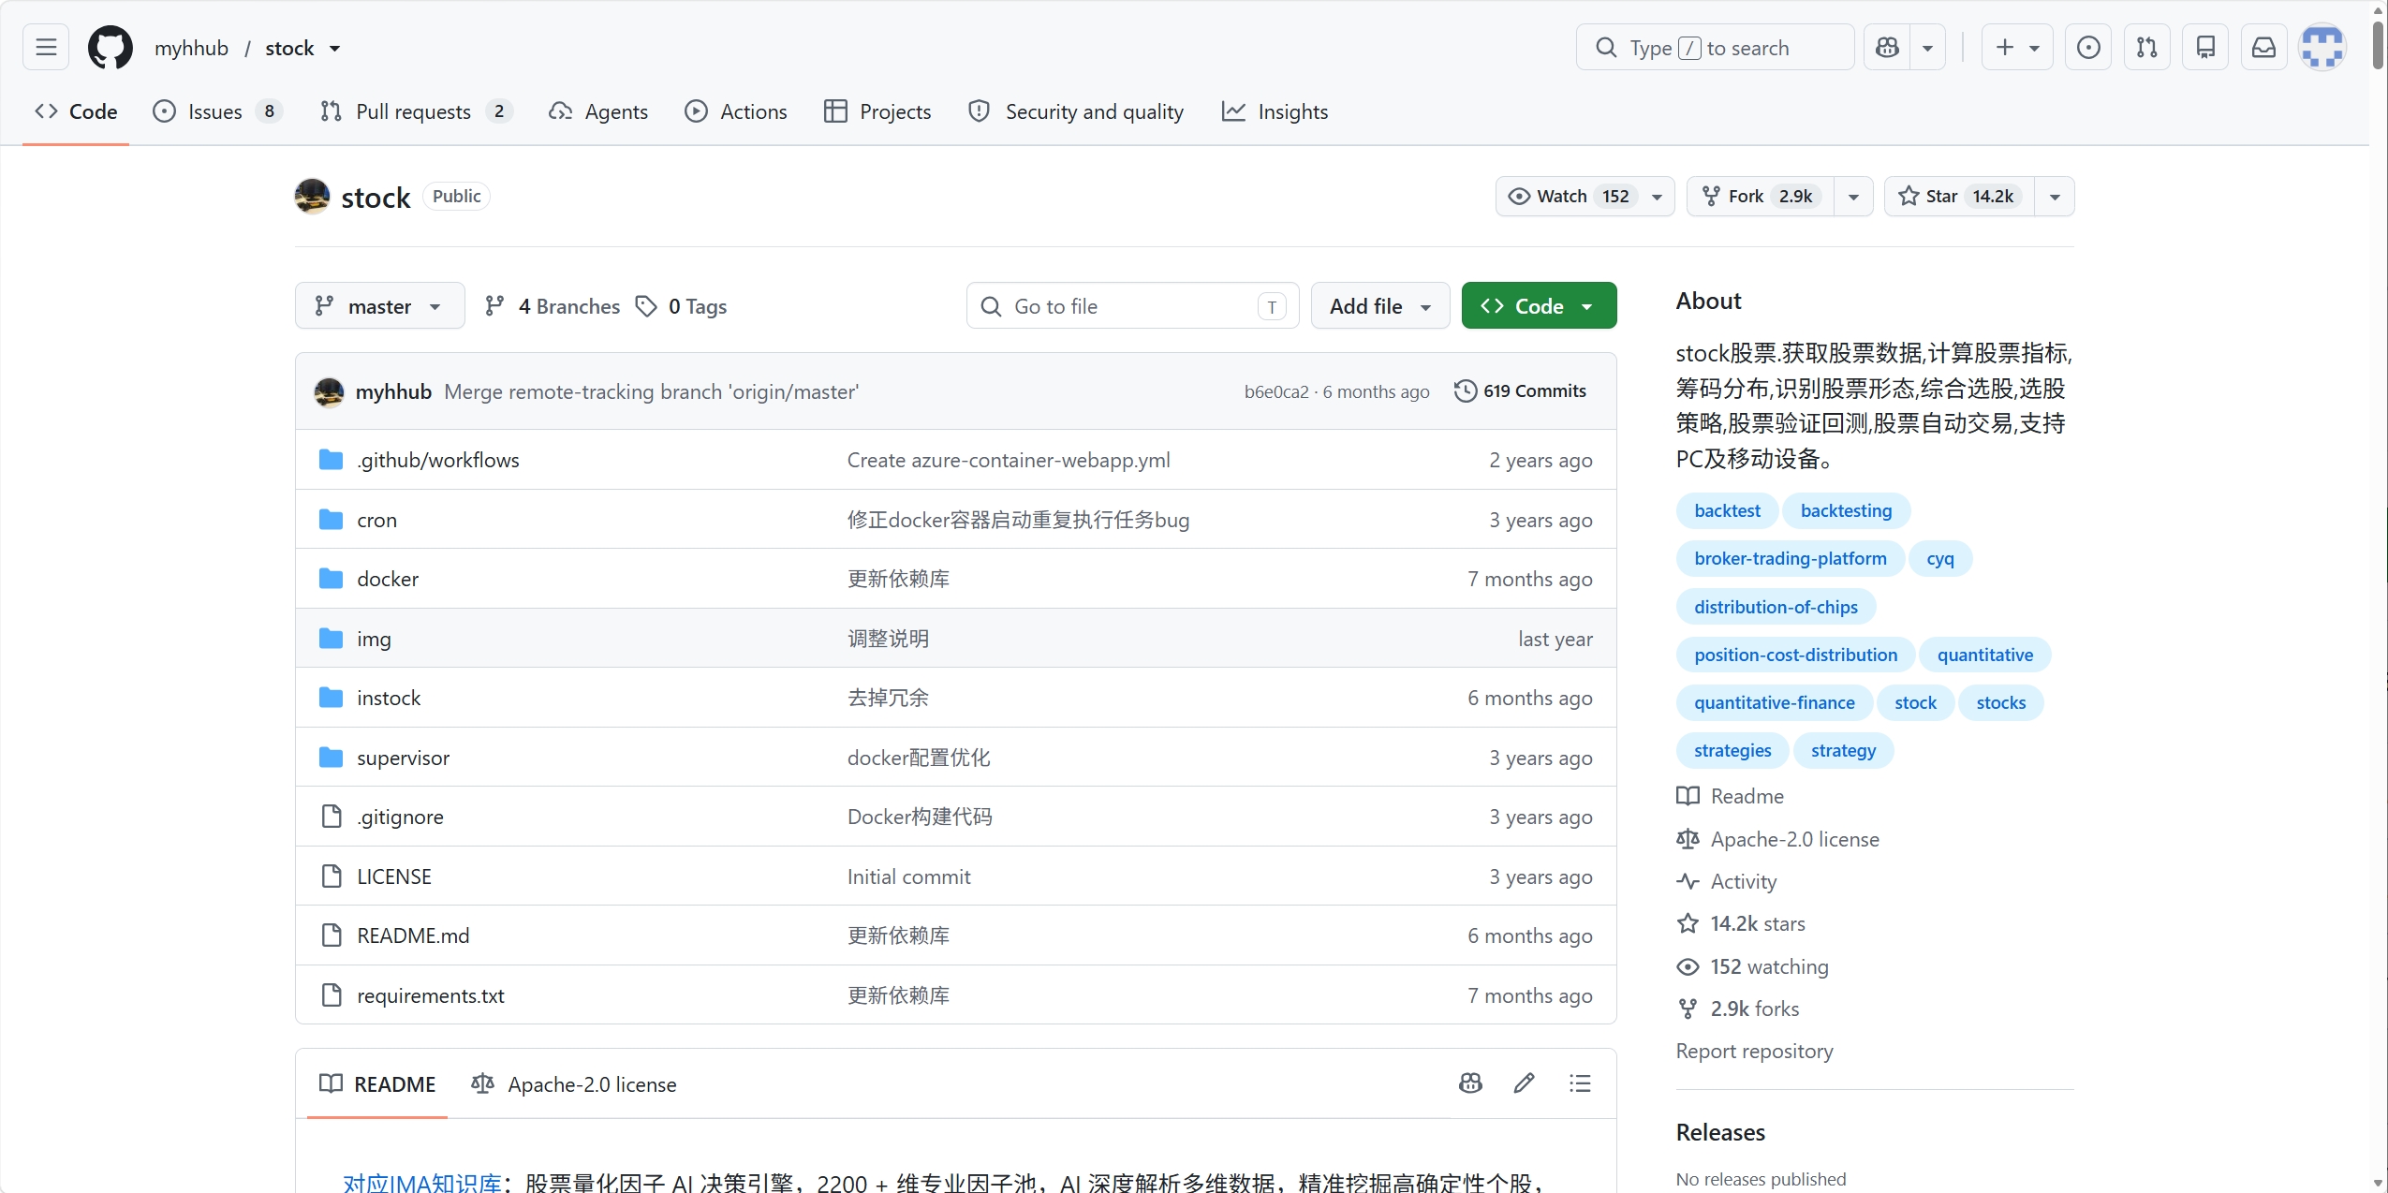Open the README.md file
2388x1193 pixels.
point(413,935)
